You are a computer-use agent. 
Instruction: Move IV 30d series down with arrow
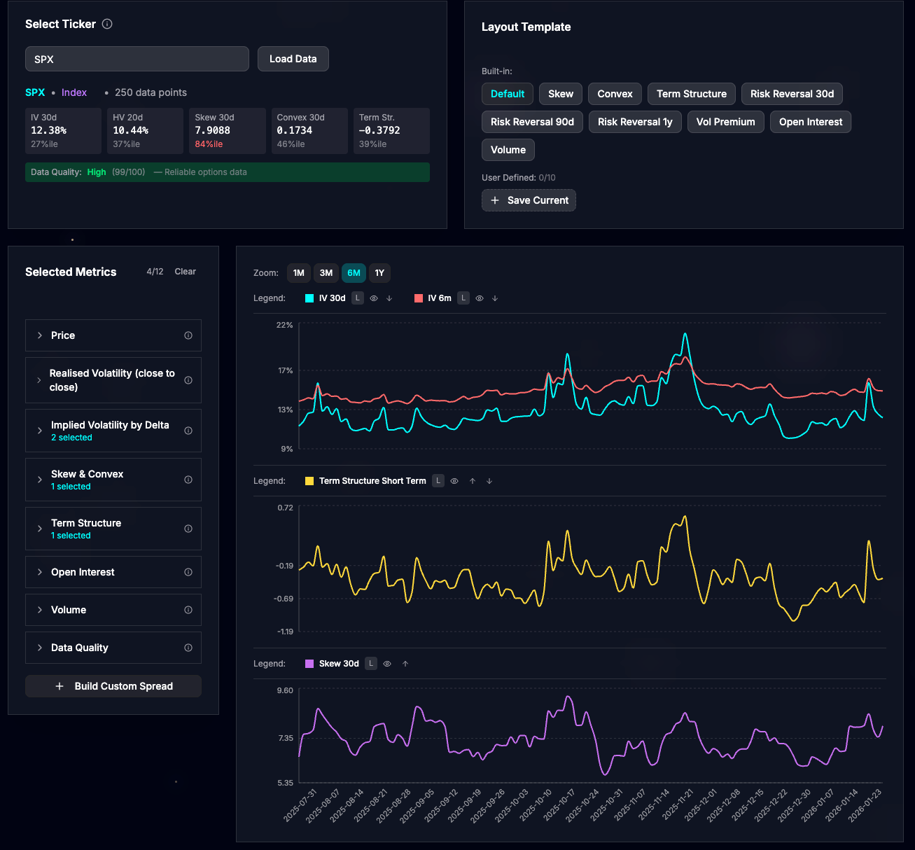click(x=389, y=298)
